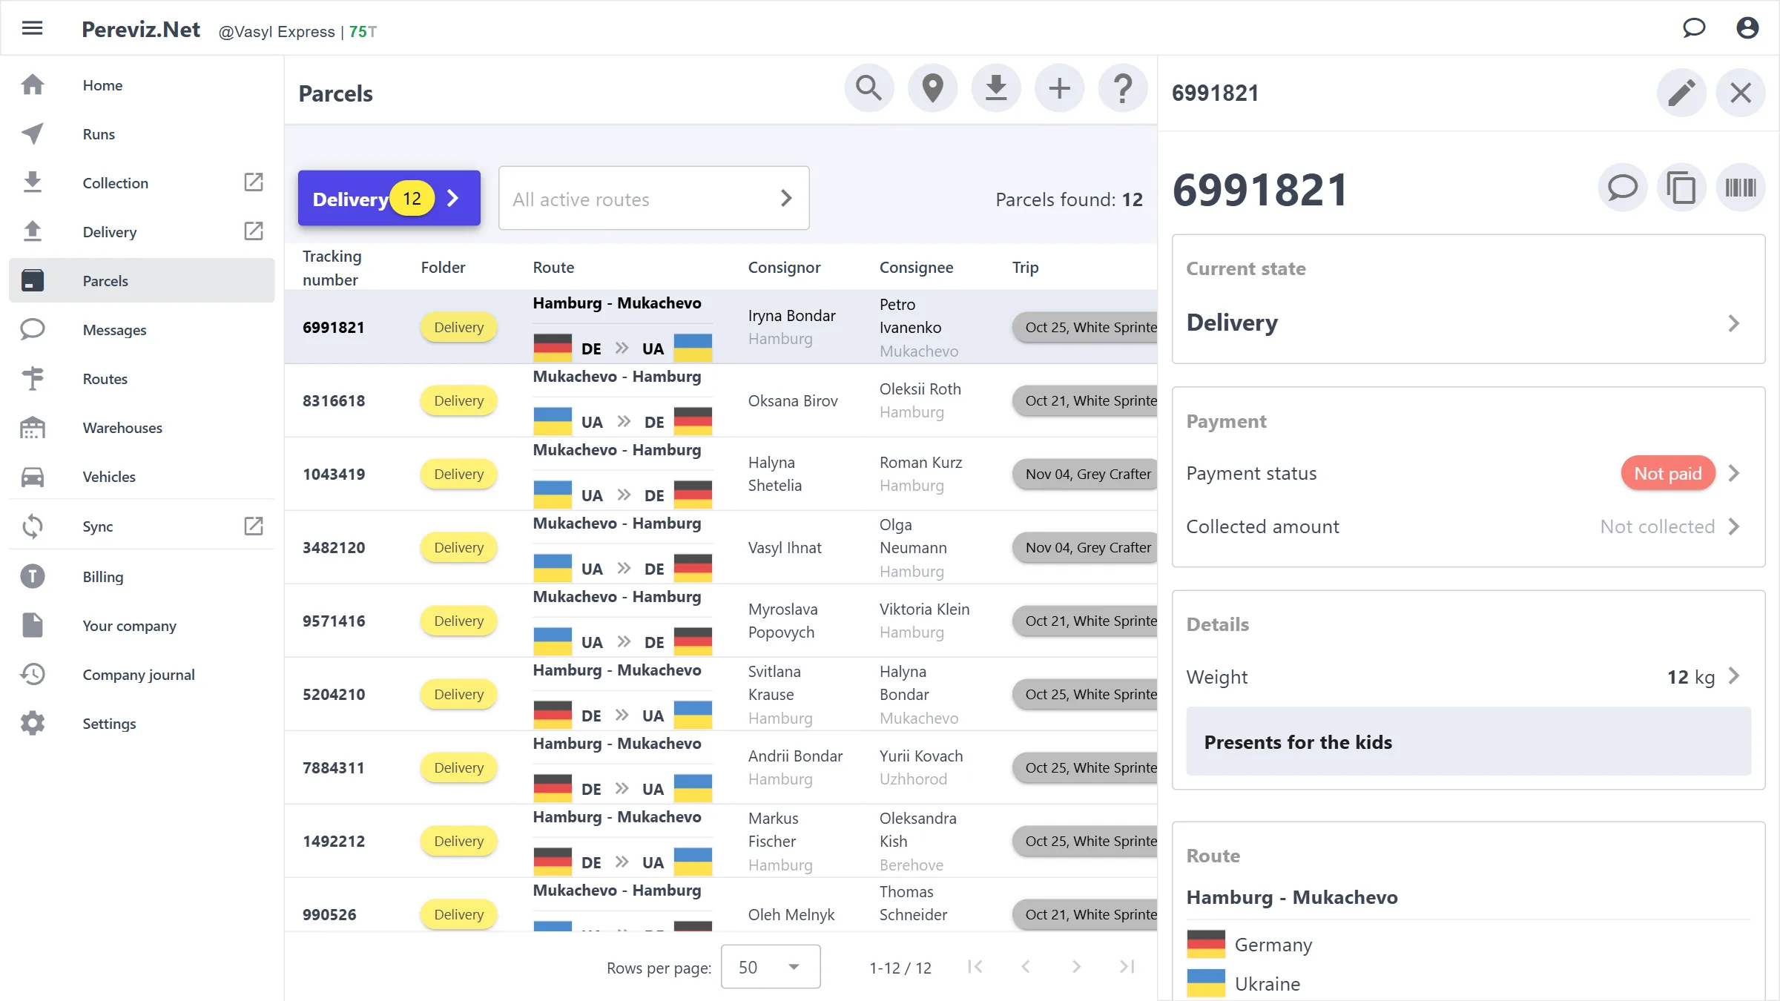Open Messages in sidebar
Image resolution: width=1780 pixels, height=1001 pixels.
[x=142, y=330]
